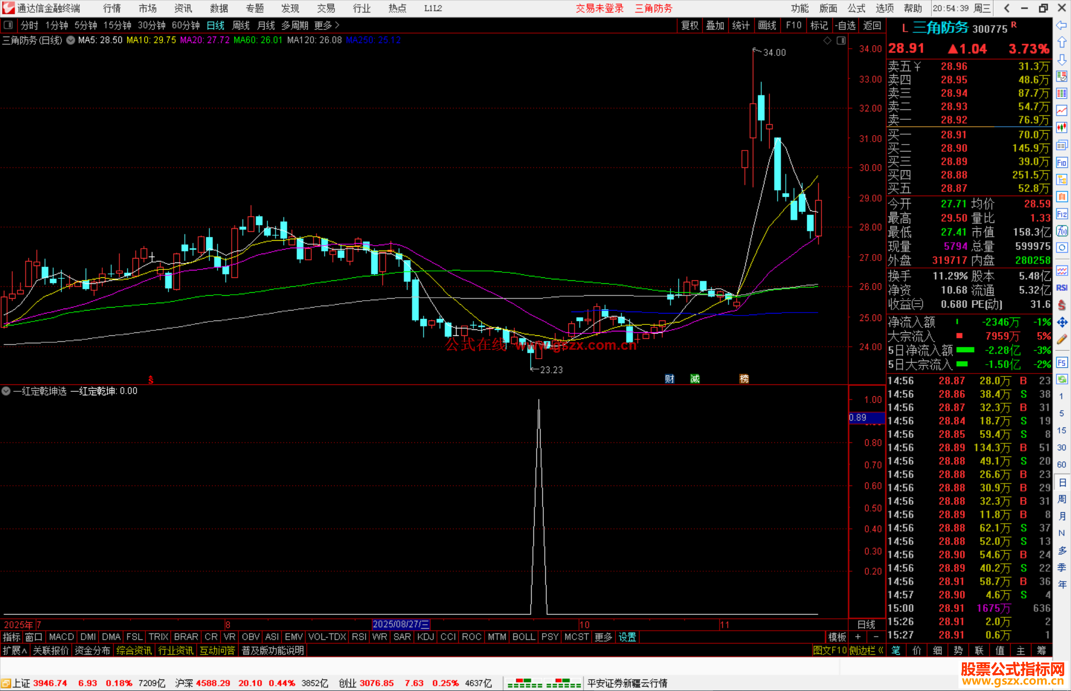
Task: Open the 行情 menu
Action: (112, 8)
